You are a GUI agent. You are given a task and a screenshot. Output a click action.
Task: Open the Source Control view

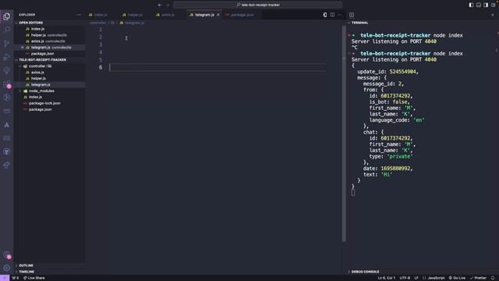point(7,44)
